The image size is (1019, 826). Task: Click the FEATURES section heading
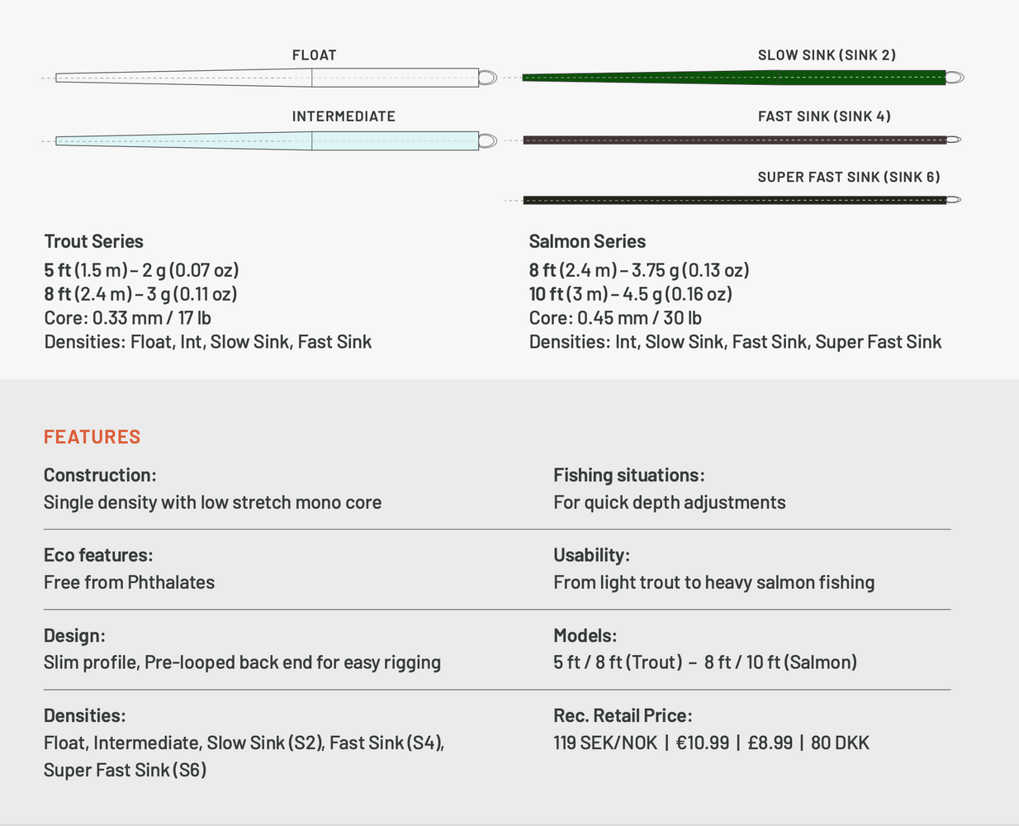92,437
